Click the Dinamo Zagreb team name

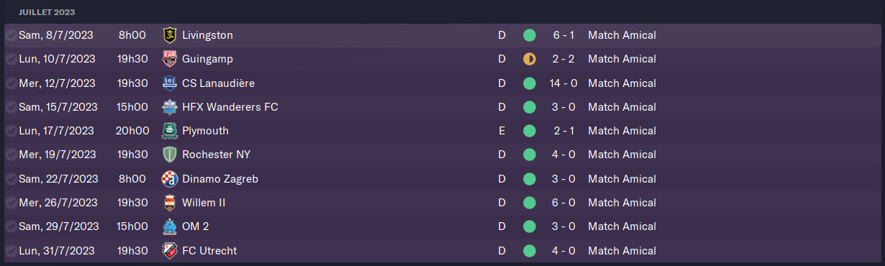click(x=220, y=179)
